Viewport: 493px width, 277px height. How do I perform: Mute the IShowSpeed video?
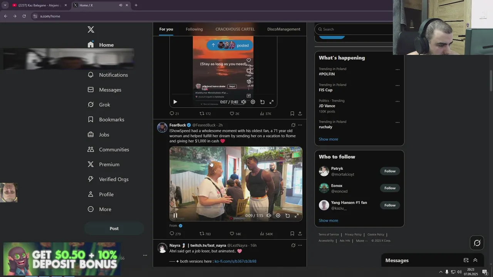point(269,215)
